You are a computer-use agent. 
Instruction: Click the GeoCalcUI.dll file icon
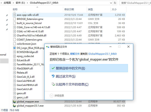click(14, 89)
